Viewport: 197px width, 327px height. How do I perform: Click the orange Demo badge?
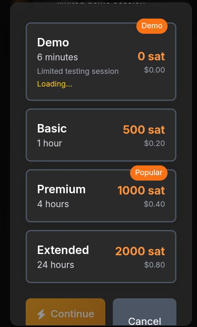click(152, 26)
